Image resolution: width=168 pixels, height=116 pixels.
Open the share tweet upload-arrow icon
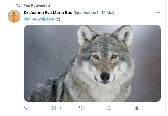click(109, 108)
